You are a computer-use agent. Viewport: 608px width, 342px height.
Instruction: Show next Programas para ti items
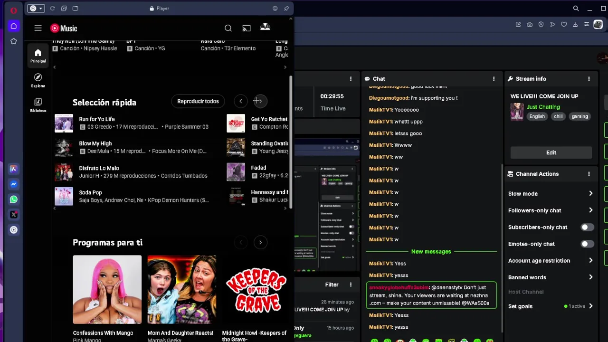coord(260,242)
